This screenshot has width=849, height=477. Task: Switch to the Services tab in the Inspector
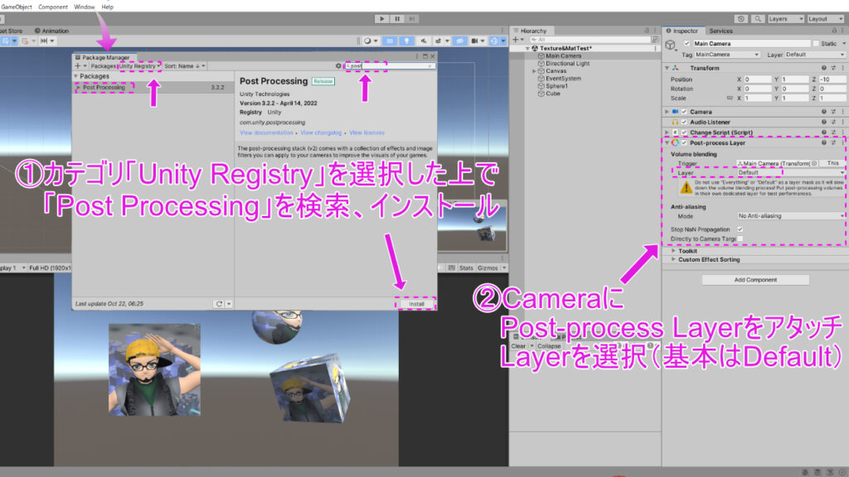coord(720,30)
